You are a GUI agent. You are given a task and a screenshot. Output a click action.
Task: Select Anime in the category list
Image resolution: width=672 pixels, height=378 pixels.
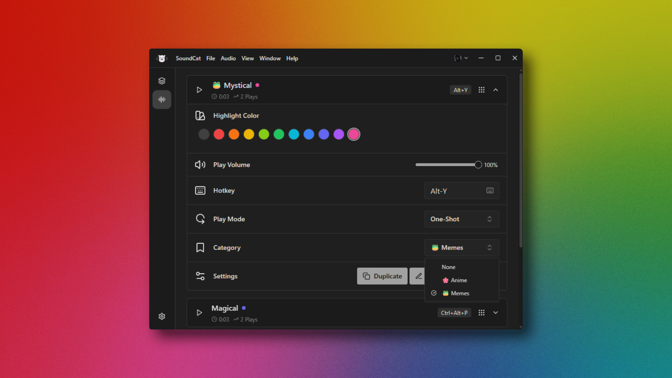[458, 280]
